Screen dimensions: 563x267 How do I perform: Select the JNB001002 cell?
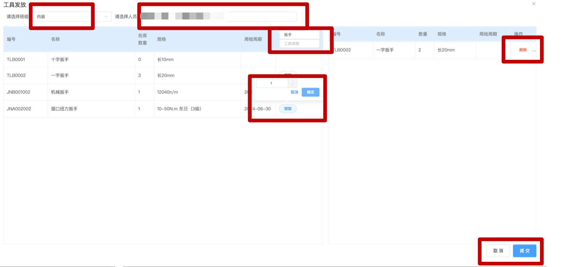(25, 92)
